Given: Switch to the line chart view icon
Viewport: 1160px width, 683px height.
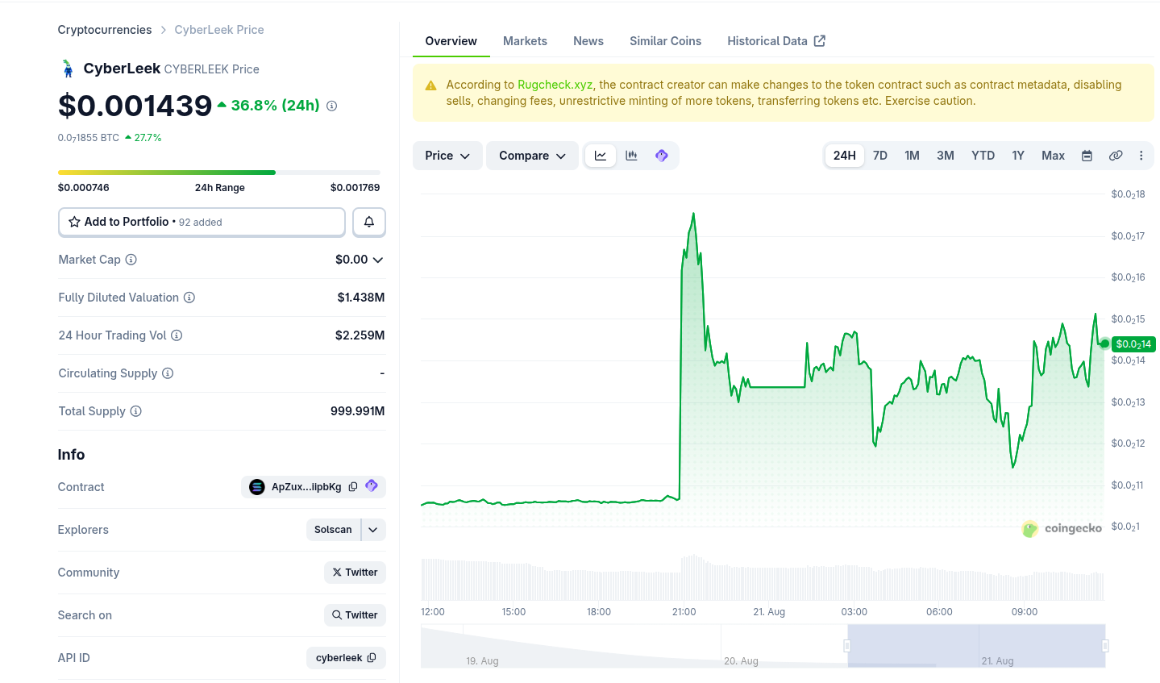Looking at the screenshot, I should (601, 156).
